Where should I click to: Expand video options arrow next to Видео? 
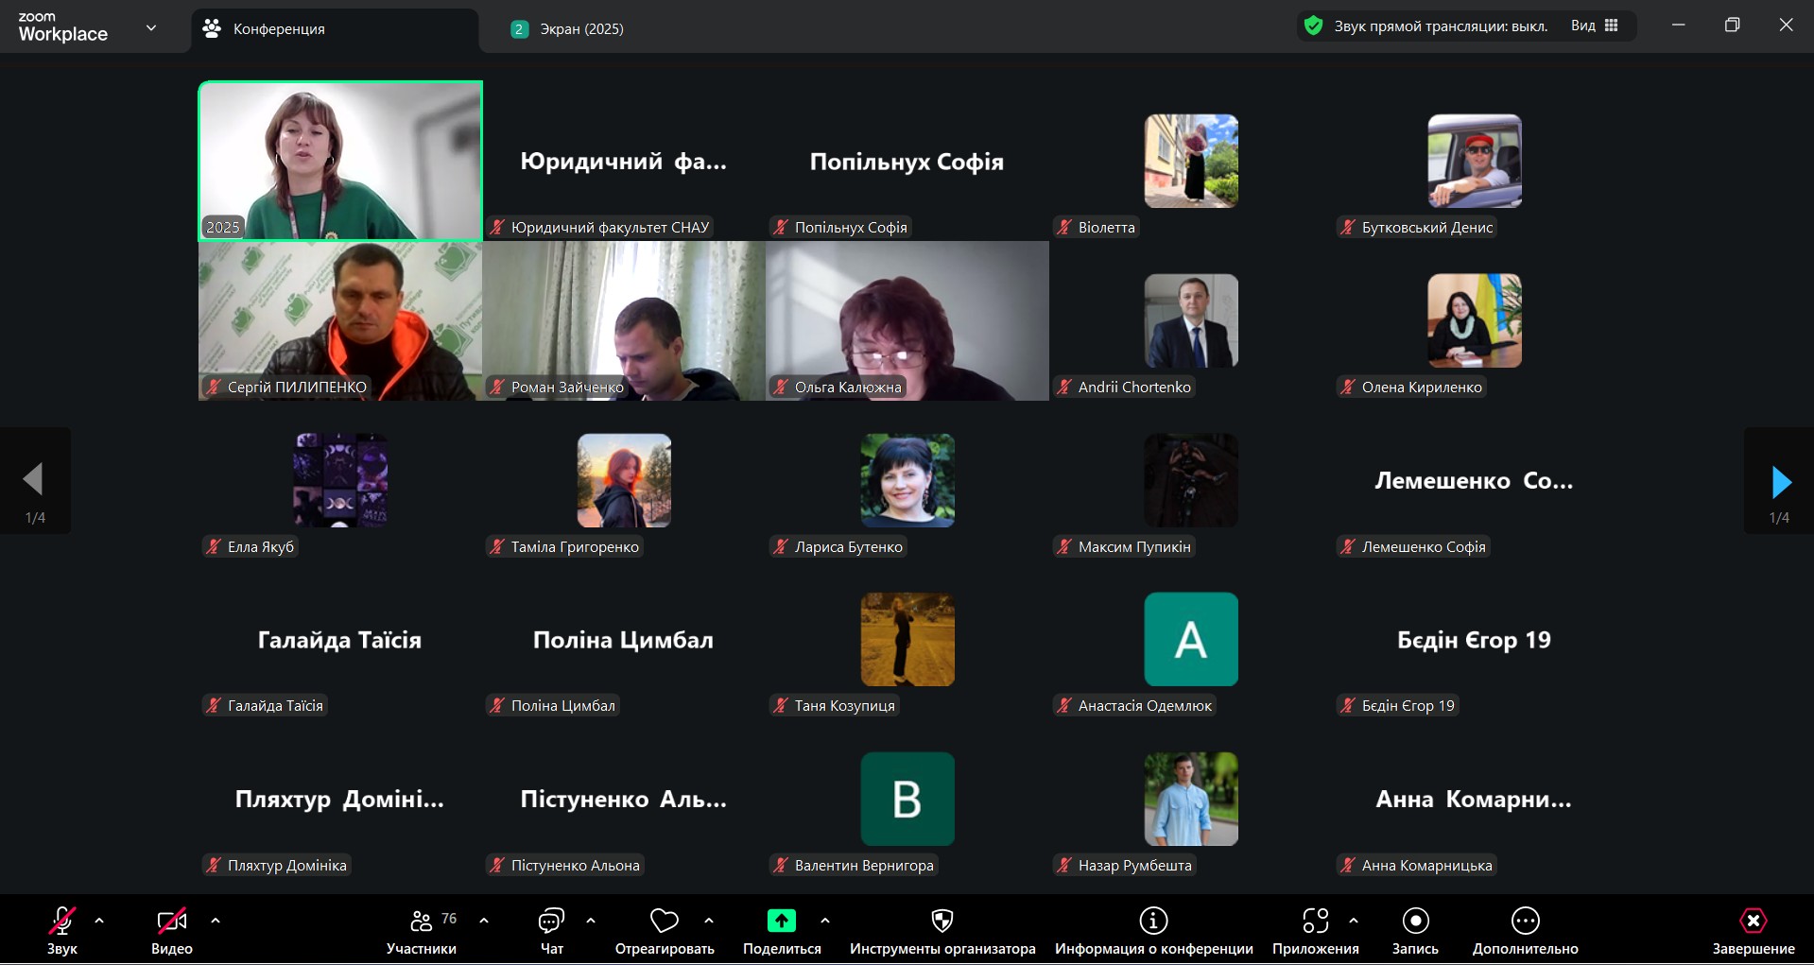[x=216, y=921]
